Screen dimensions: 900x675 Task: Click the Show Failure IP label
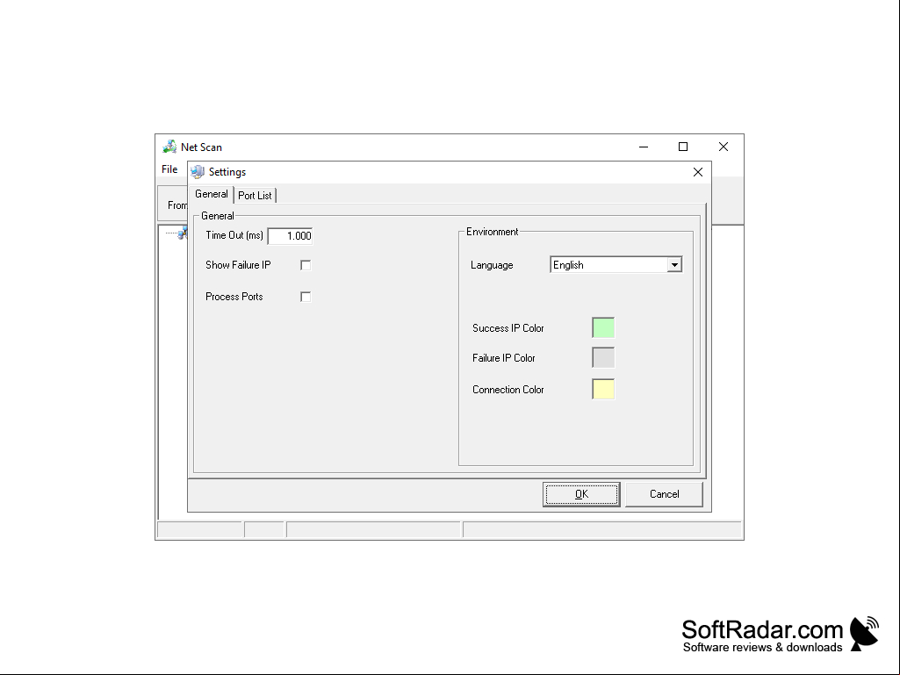tap(238, 265)
